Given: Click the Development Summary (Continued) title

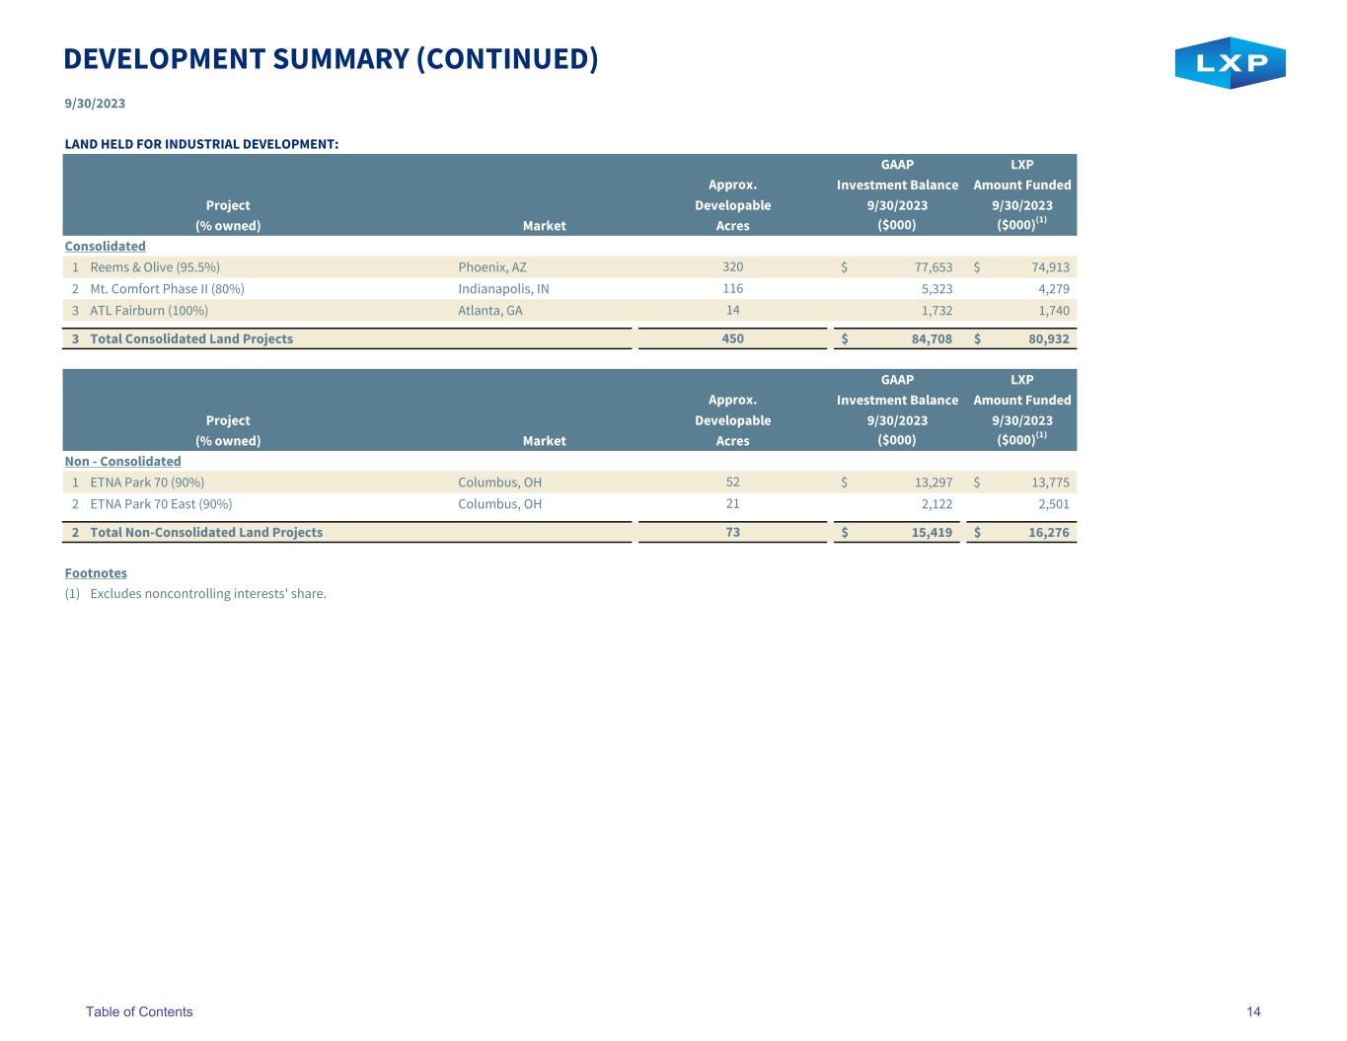Looking at the screenshot, I should click(x=331, y=59).
